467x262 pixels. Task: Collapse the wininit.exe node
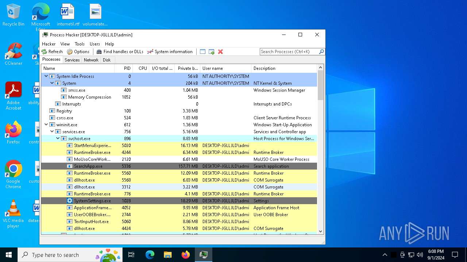[46, 124]
